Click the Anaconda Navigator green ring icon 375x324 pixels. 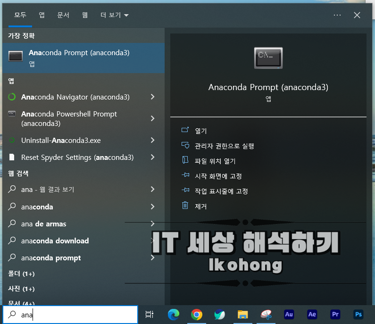(12, 97)
